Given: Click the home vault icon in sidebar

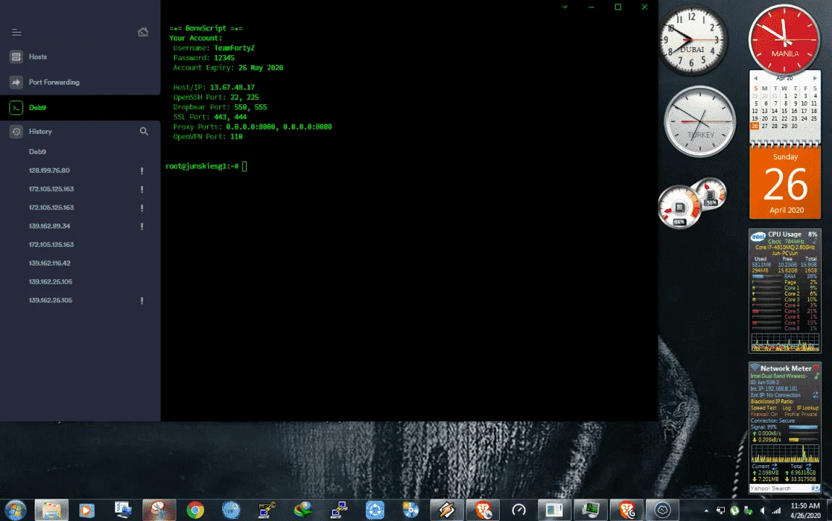Looking at the screenshot, I should point(143,32).
